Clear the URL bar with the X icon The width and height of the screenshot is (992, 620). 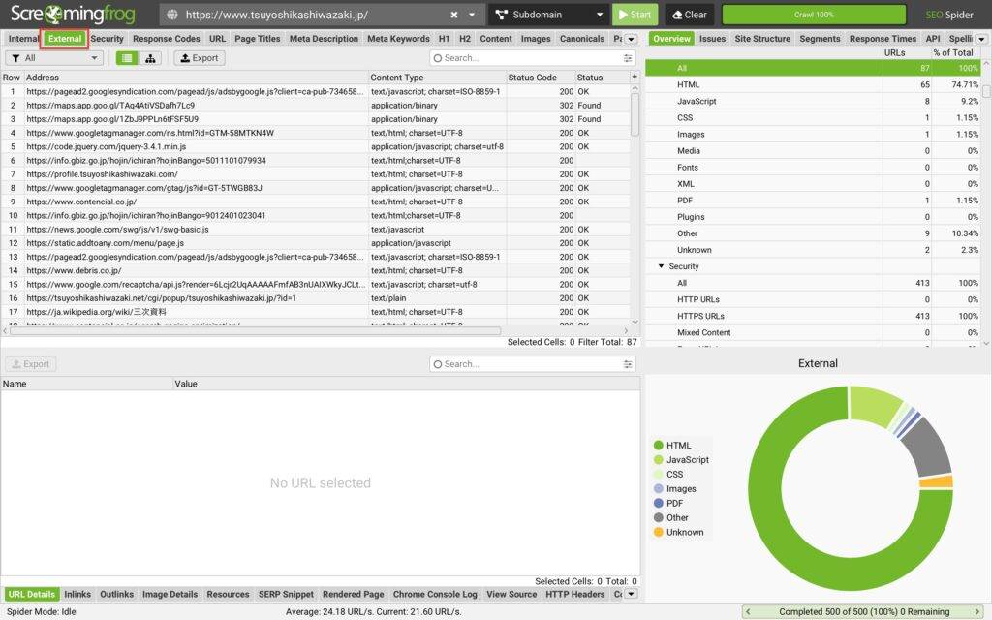[454, 15]
